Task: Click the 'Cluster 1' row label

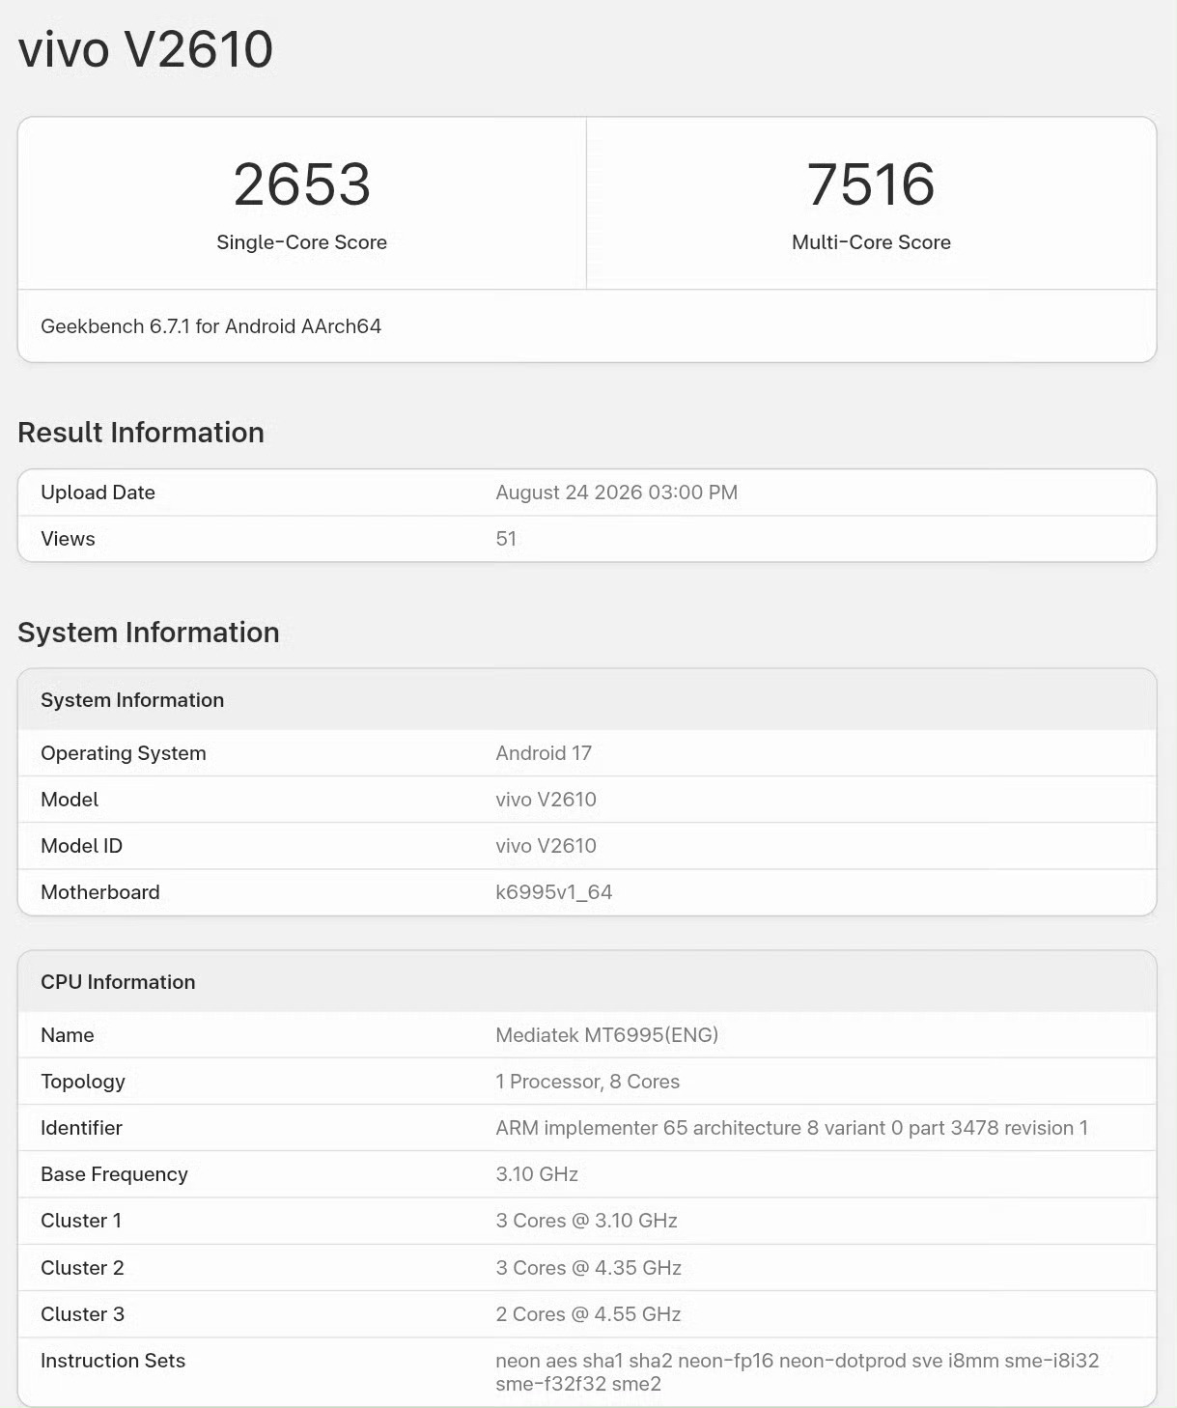Action: click(81, 1221)
